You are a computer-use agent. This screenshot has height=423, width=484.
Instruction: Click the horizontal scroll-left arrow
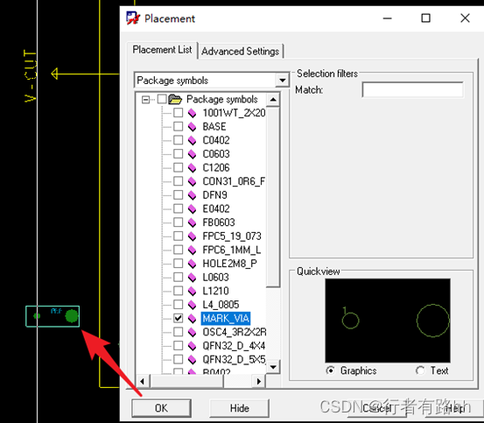click(x=143, y=381)
